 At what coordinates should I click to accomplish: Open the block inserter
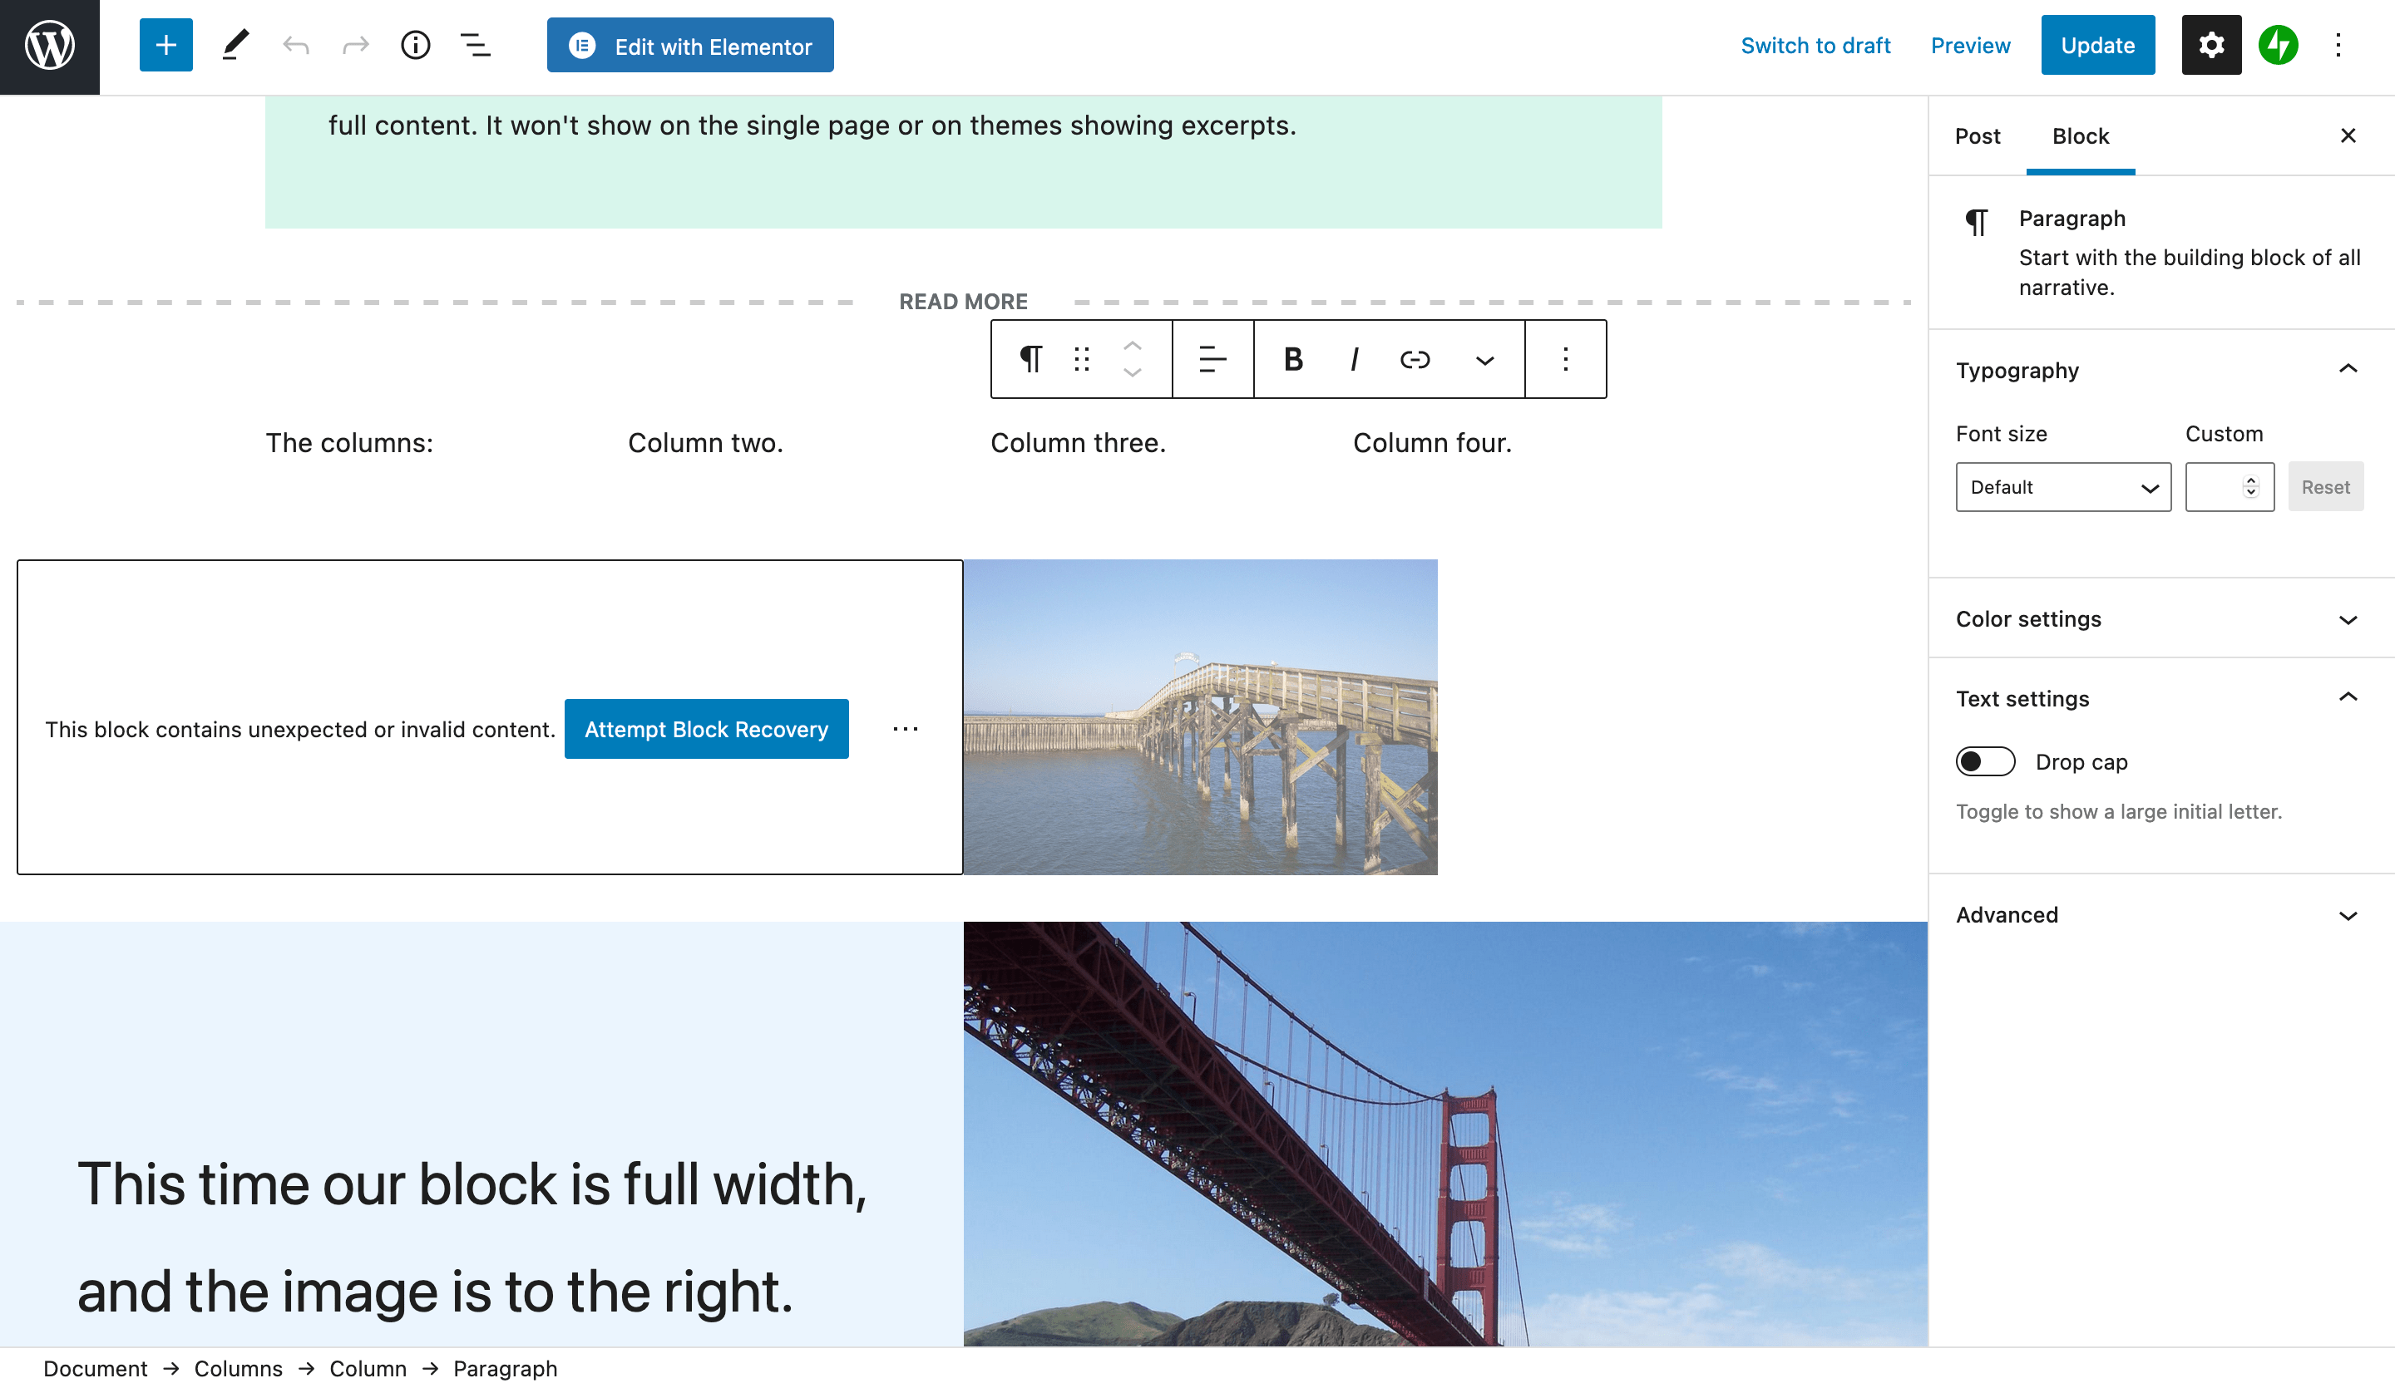165,45
